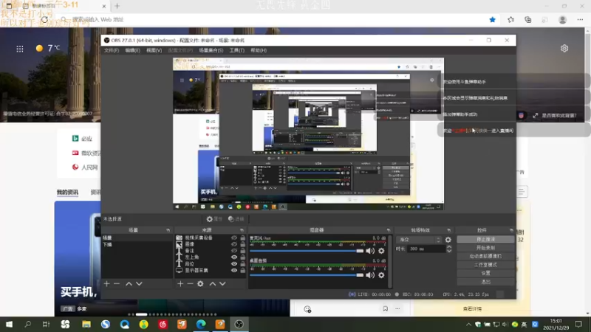The height and width of the screenshot is (332, 591).
Task: Click the browser favorites star icon
Action: pyautogui.click(x=492, y=20)
